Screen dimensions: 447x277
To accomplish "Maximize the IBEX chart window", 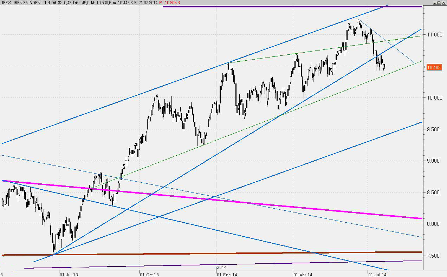I will [x=438, y=2].
